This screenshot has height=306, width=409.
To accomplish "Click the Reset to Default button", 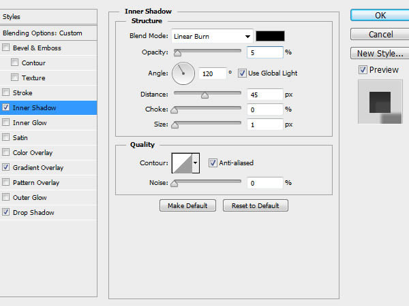I will click(x=256, y=205).
